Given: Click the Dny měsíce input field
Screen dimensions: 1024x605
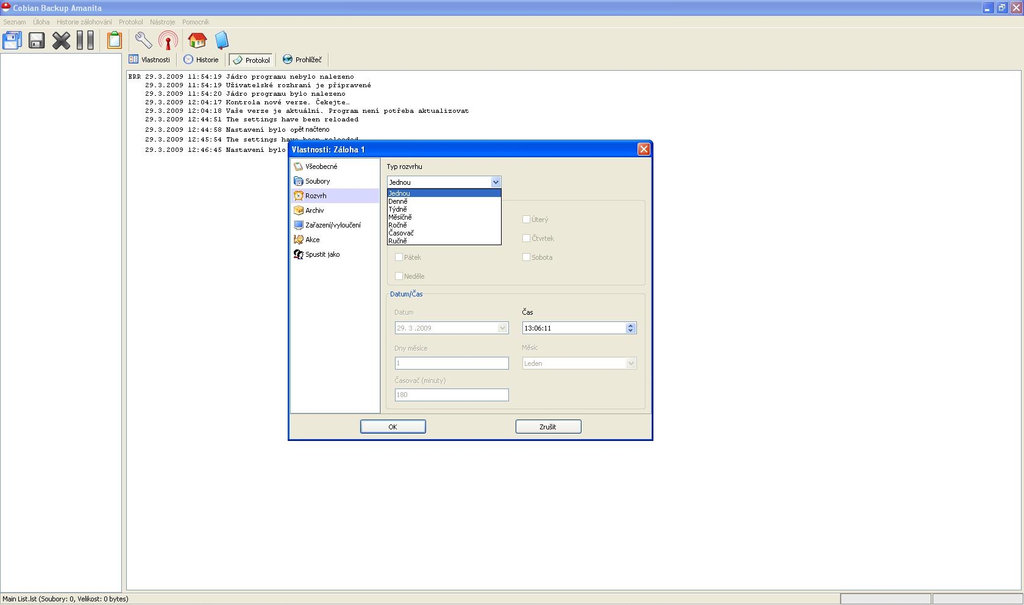Looking at the screenshot, I should pos(452,363).
